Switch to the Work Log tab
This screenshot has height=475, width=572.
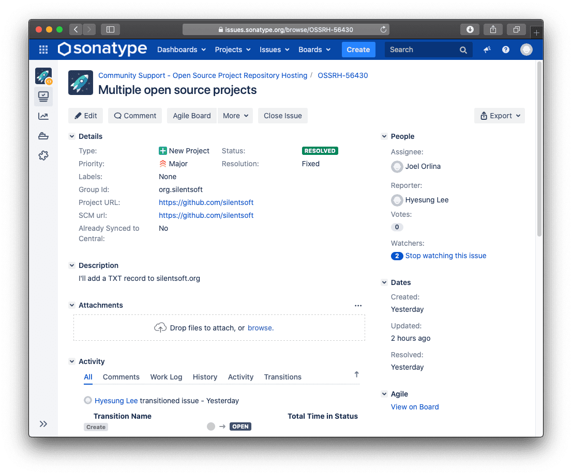pos(166,377)
